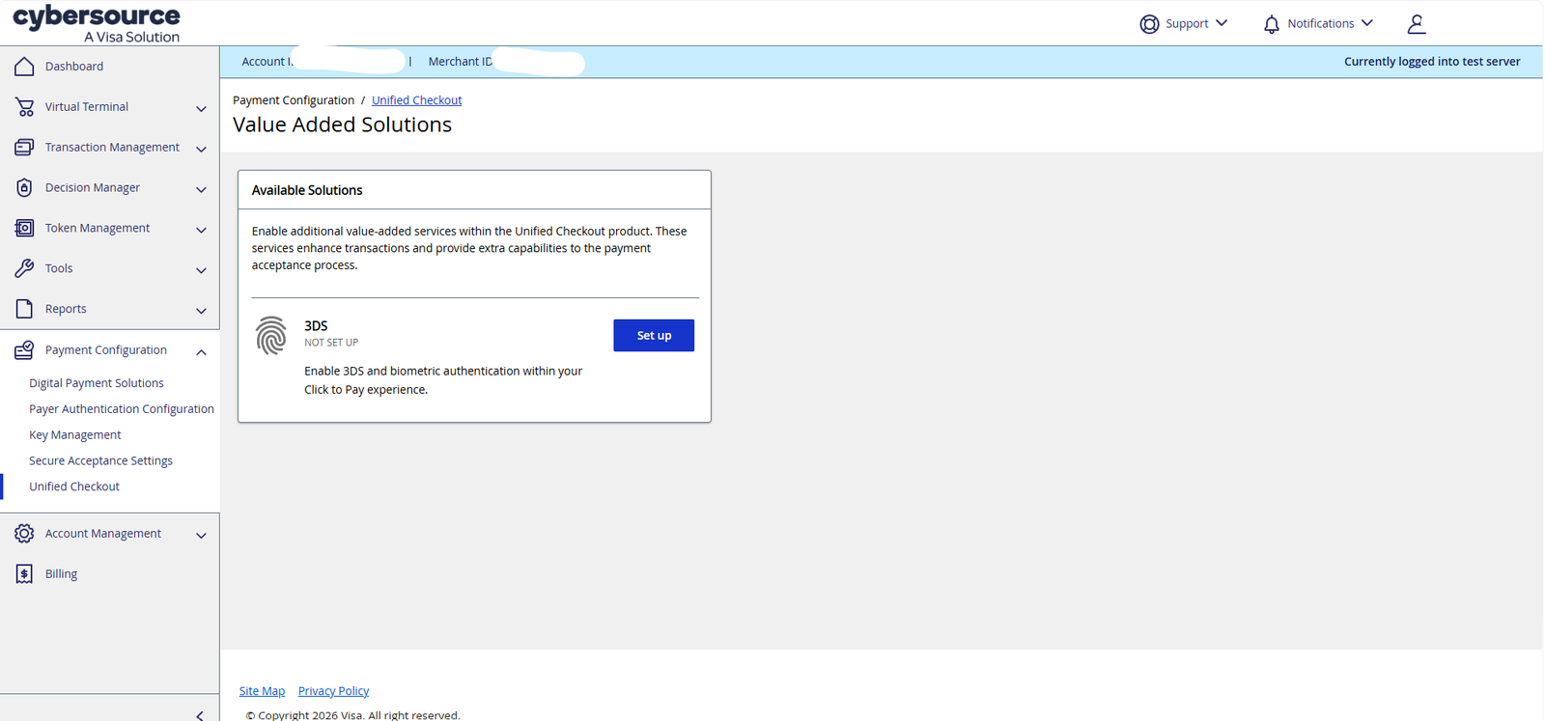This screenshot has height=721, width=1545.
Task: Open Virtual Terminal menu
Action: (87, 107)
